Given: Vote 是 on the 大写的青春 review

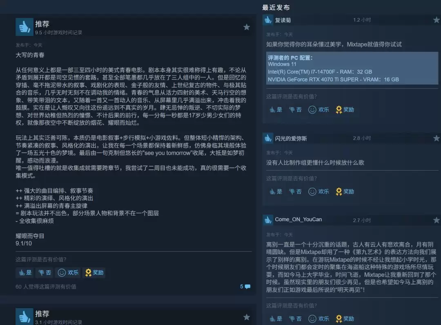Looking at the screenshot, I should pyautogui.click(x=25, y=272).
